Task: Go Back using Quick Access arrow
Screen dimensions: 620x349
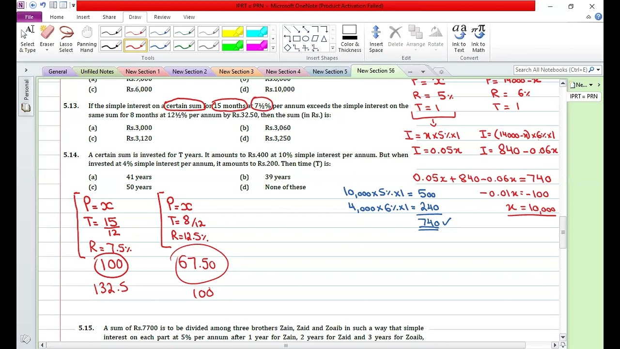Action: [x=33, y=5]
